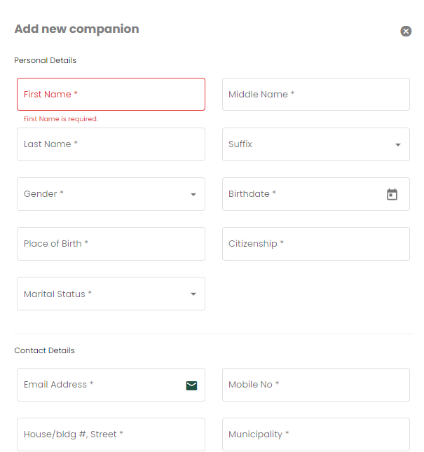Expand the Suffix dropdown arrow
Viewport: 424px width, 452px height.
[x=398, y=145]
